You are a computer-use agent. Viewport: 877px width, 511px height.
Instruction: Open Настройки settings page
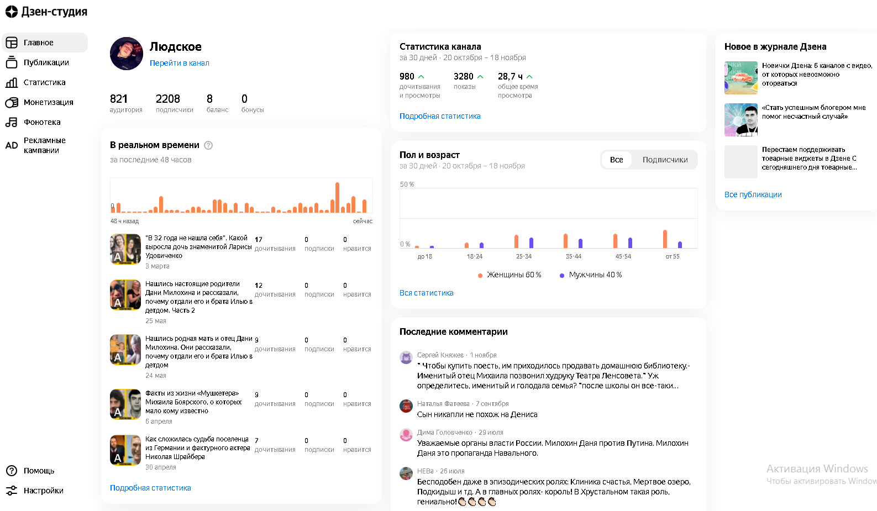tap(43, 491)
